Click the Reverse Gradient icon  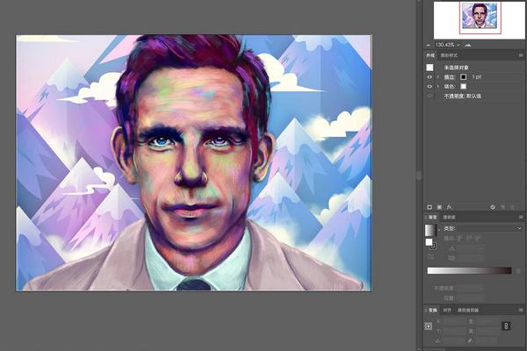pyautogui.click(x=430, y=257)
